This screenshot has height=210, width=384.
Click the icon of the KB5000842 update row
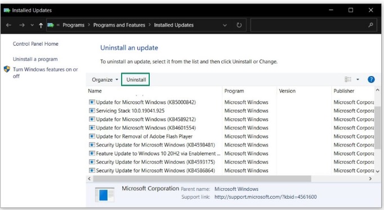pos(92,102)
